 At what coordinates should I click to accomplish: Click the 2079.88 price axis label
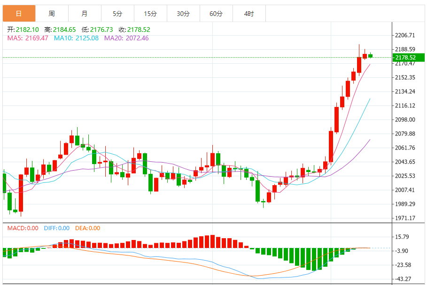405,134
